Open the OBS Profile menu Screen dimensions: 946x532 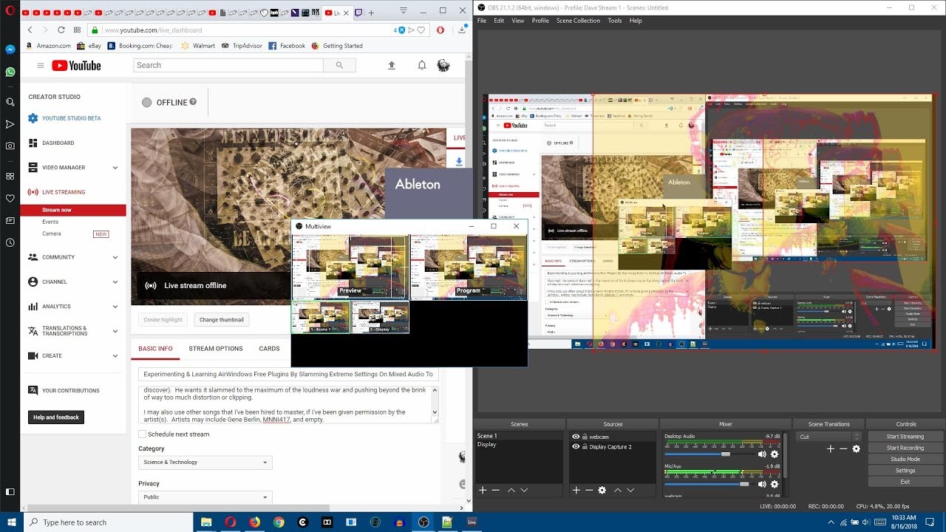click(x=540, y=21)
